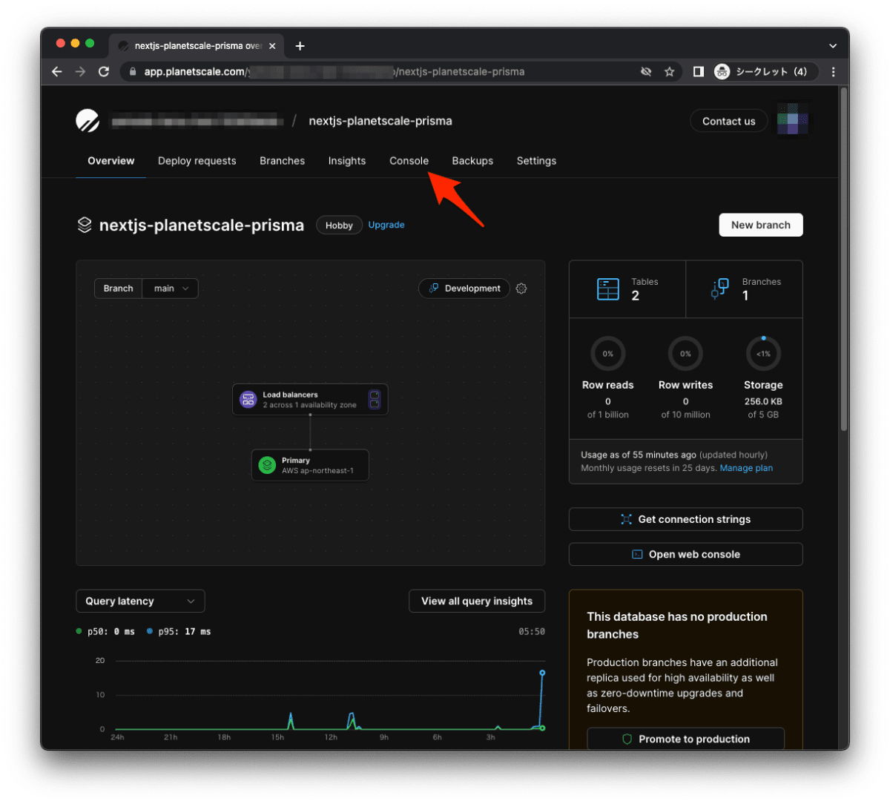Screen dimensions: 890x804
Task: Click the Storage <1% gauge
Action: [x=763, y=354]
